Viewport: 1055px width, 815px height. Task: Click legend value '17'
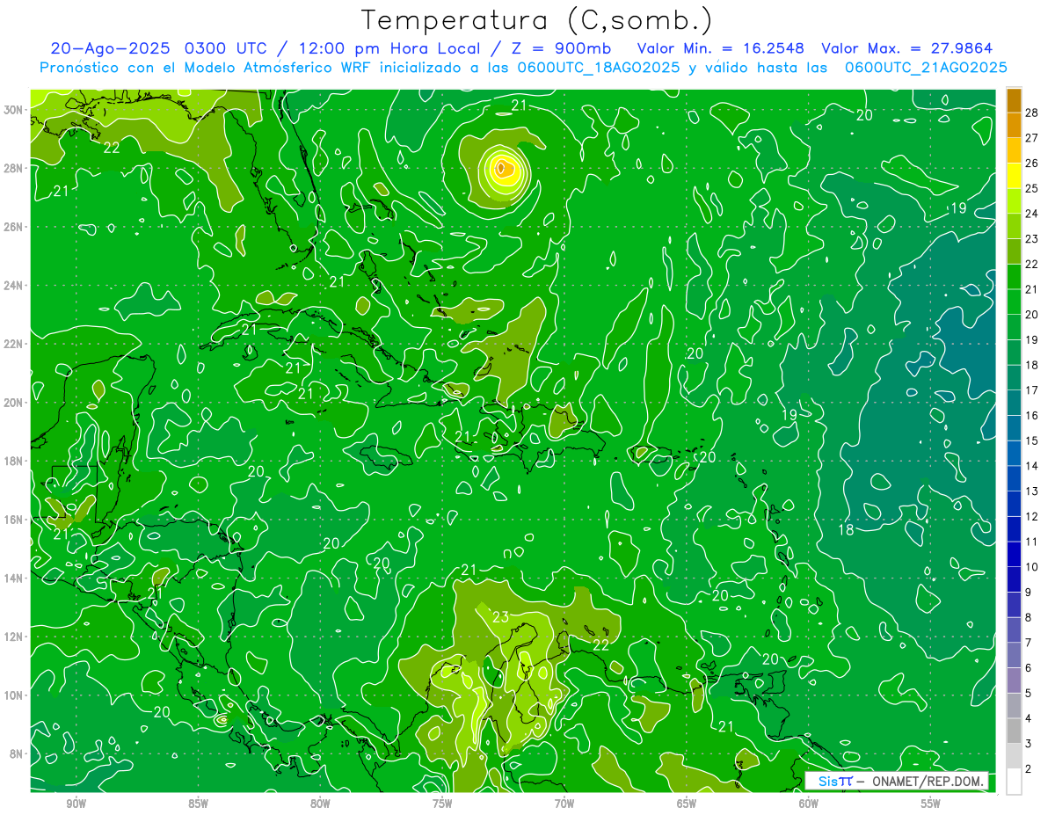click(x=1034, y=390)
